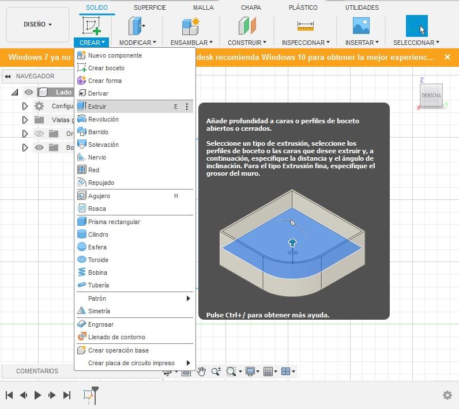The image size is (459, 409).
Task: Play the timeline
Action: pos(37,395)
